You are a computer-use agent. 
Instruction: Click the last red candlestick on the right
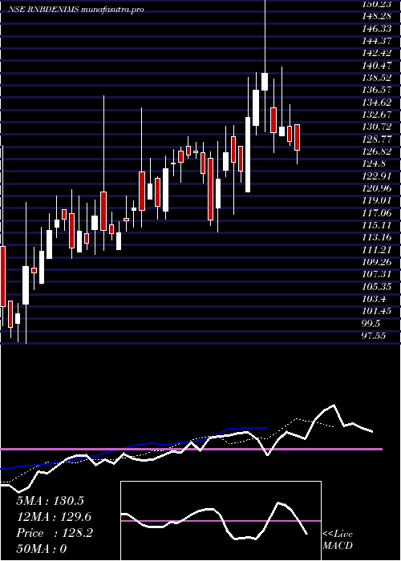pyautogui.click(x=297, y=137)
